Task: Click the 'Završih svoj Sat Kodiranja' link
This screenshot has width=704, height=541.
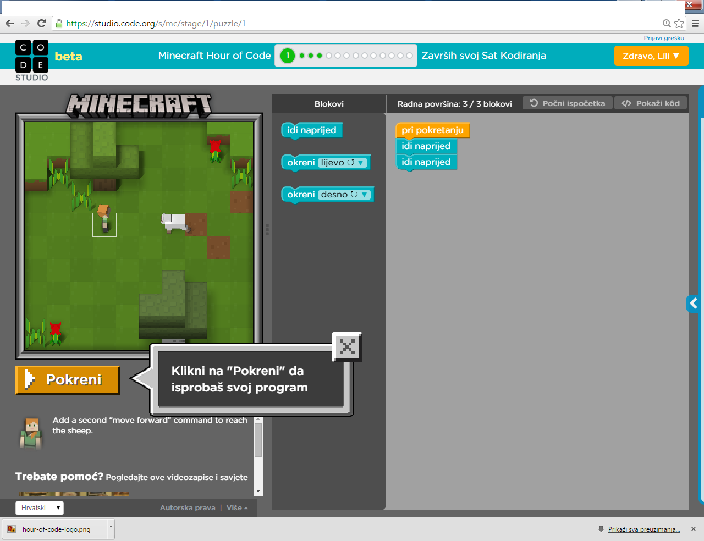Action: (x=484, y=56)
